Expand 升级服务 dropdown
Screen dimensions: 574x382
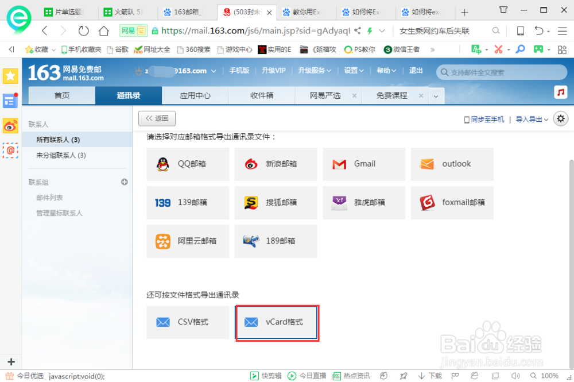[315, 71]
